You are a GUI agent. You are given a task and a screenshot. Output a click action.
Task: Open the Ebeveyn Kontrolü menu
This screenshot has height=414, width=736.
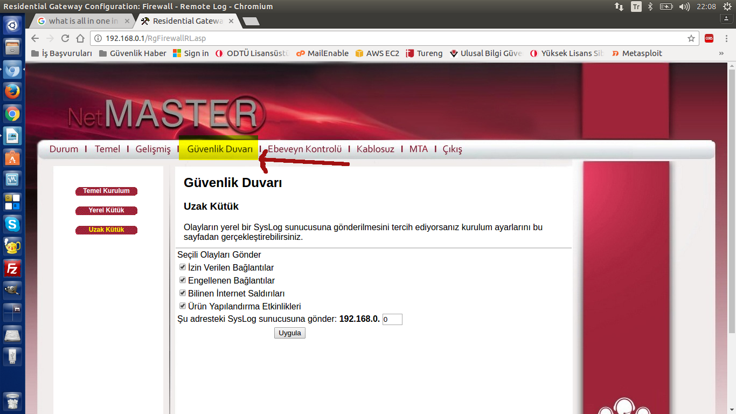305,149
